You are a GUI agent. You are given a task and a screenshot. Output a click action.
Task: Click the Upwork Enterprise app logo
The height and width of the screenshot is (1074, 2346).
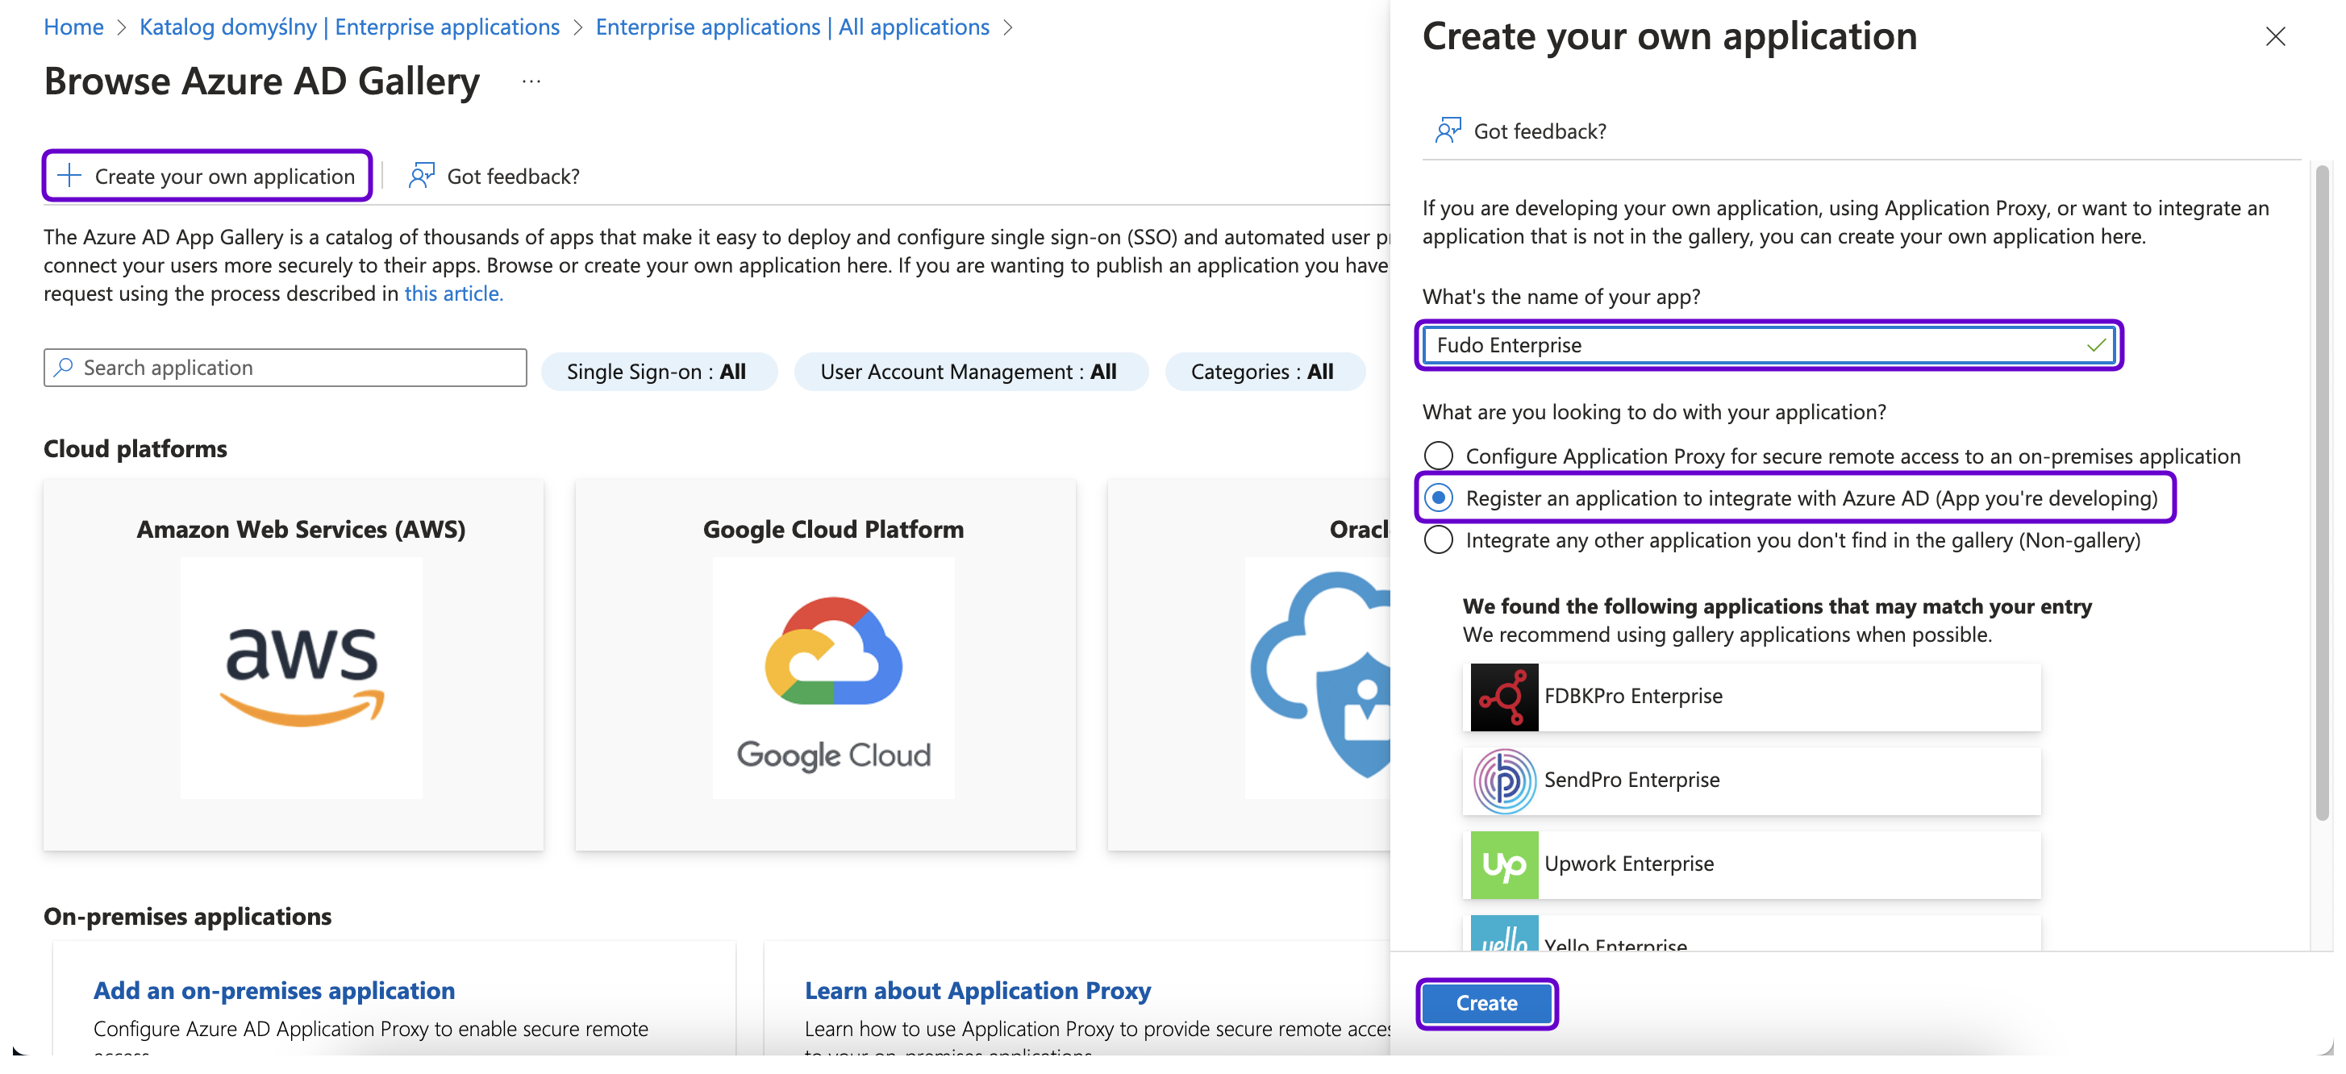pyautogui.click(x=1503, y=864)
